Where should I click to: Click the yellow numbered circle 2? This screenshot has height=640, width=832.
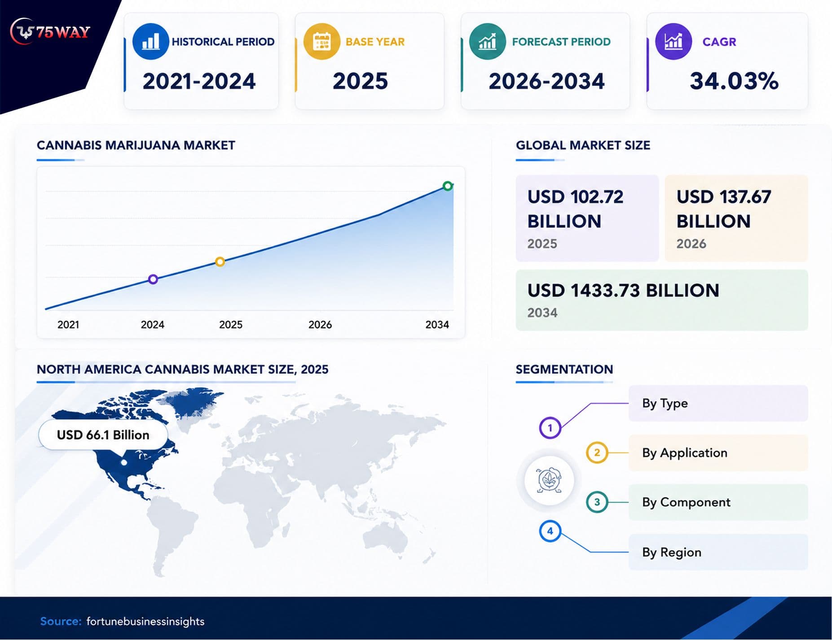(x=597, y=453)
